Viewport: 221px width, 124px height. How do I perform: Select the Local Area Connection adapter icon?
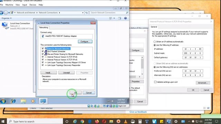5,26
